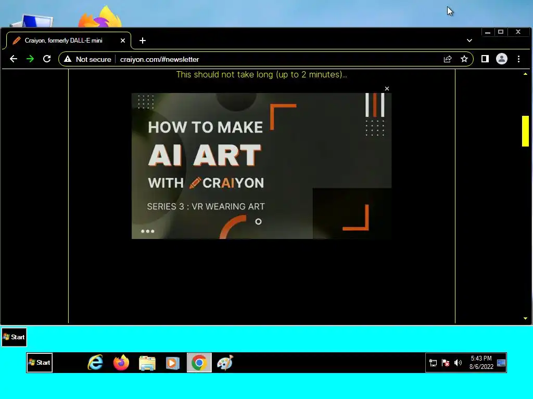The image size is (533, 399).
Task: Open the Not secure site warning
Action: pyautogui.click(x=87, y=59)
